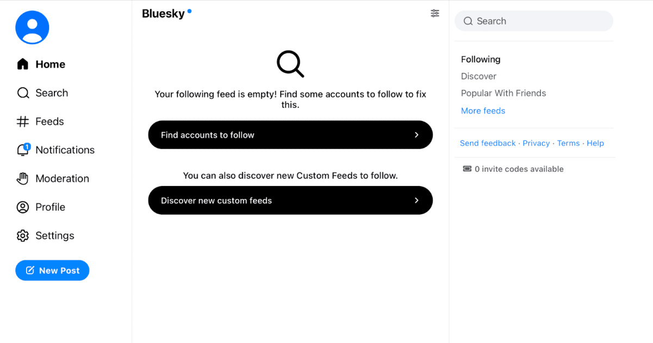Switch to the Discover feed
Screen dimensions: 653x343
[478, 76]
